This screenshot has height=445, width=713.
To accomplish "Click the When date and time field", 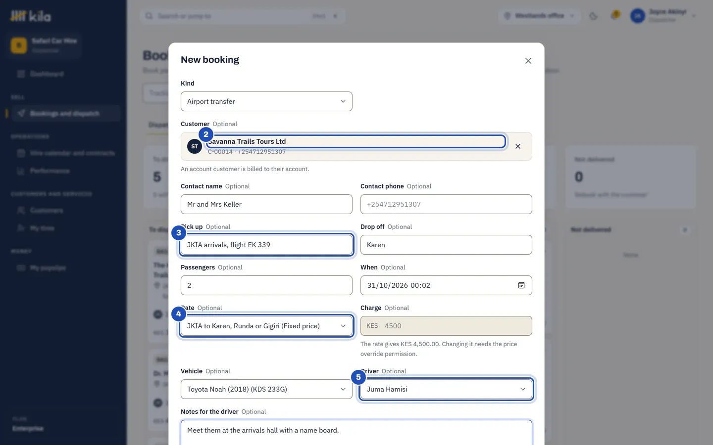I will pos(446,285).
